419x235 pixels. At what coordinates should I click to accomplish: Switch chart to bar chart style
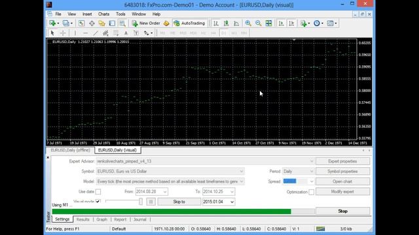tap(216, 23)
